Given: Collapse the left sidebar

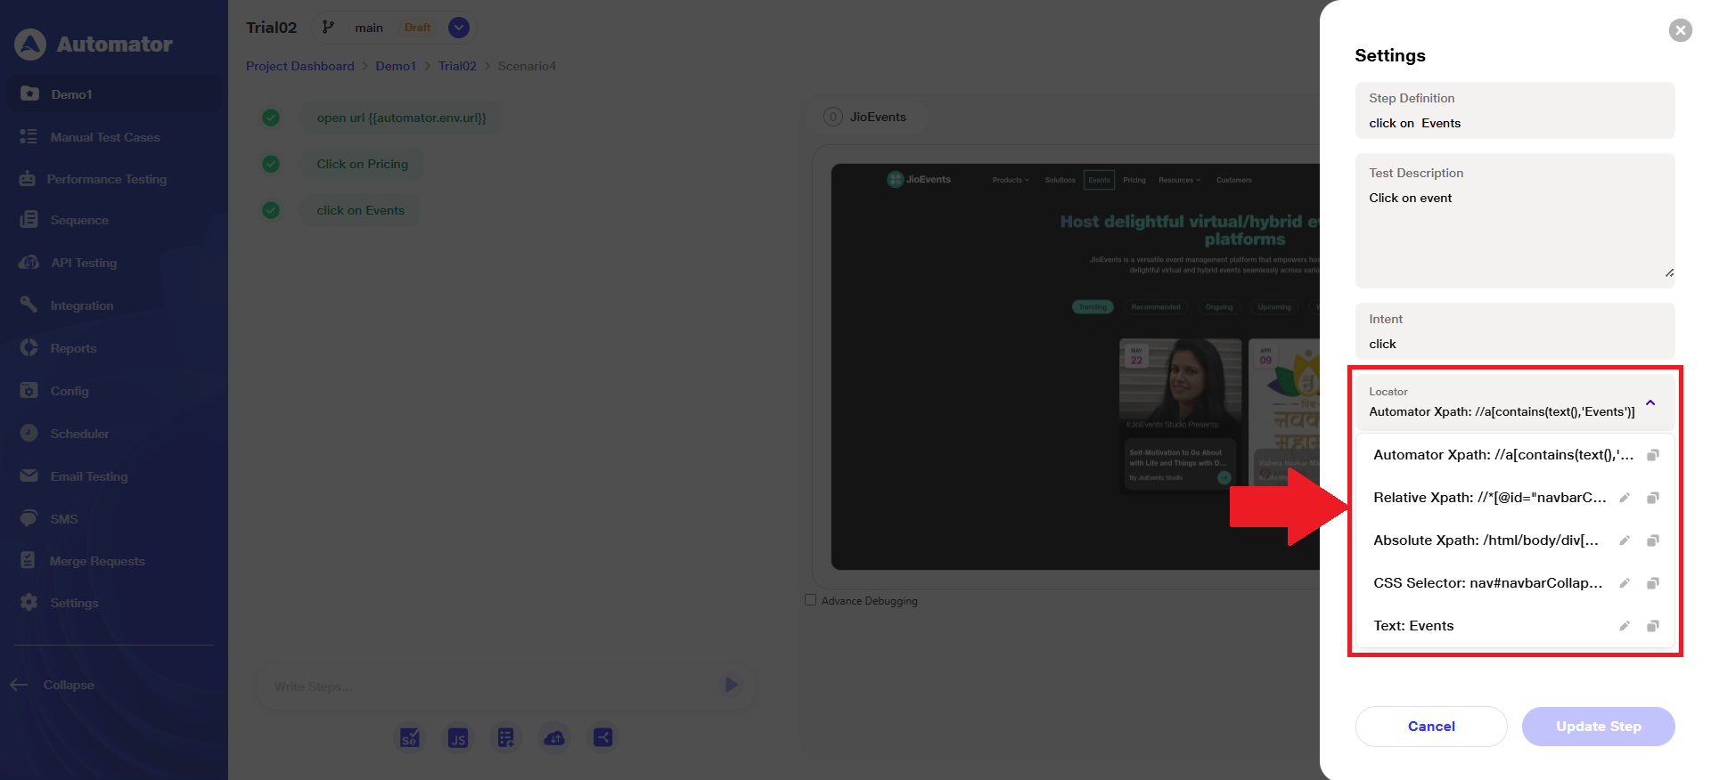Looking at the screenshot, I should pos(53,685).
